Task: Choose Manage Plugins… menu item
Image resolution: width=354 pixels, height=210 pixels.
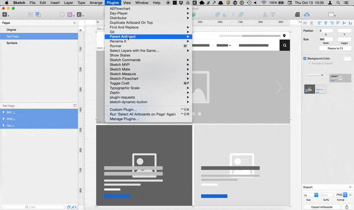Action: (148, 119)
